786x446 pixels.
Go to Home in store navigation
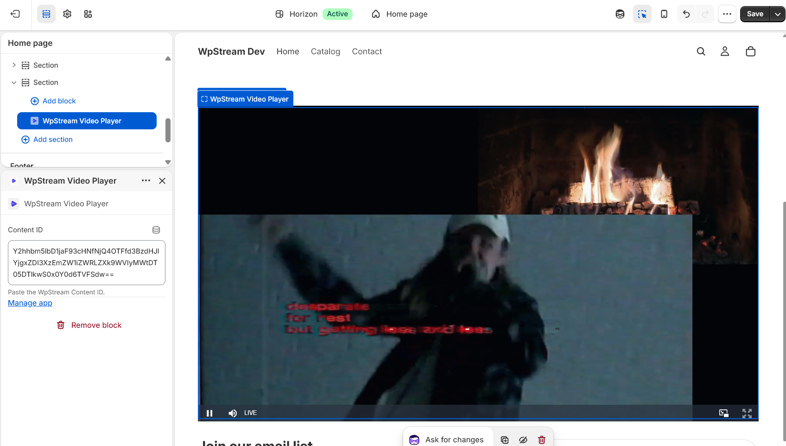coord(288,51)
